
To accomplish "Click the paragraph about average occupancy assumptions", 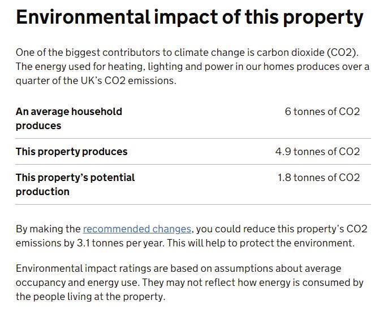I will [189, 282].
